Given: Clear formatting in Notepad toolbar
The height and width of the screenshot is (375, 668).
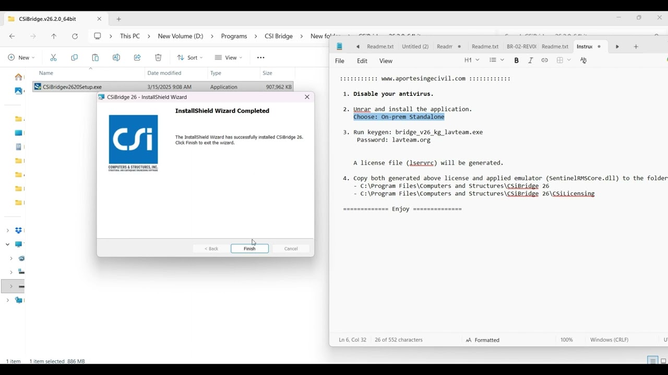Looking at the screenshot, I should pos(583,60).
